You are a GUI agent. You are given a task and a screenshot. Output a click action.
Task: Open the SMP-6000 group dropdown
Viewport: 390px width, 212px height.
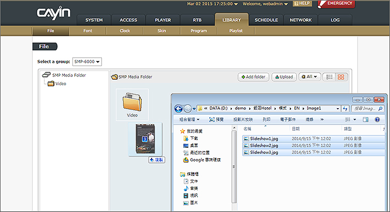coord(87,62)
